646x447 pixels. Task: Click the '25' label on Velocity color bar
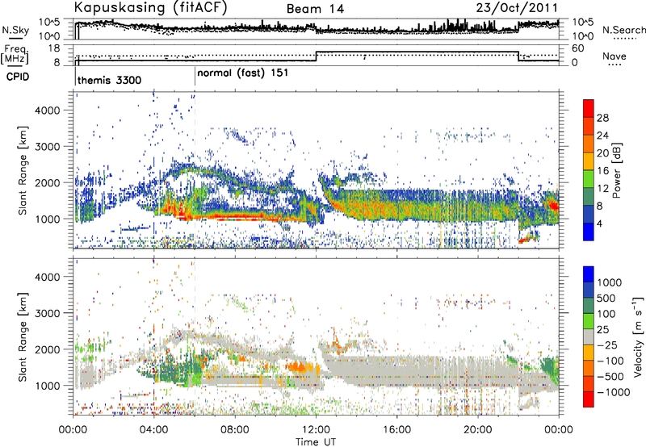click(603, 329)
